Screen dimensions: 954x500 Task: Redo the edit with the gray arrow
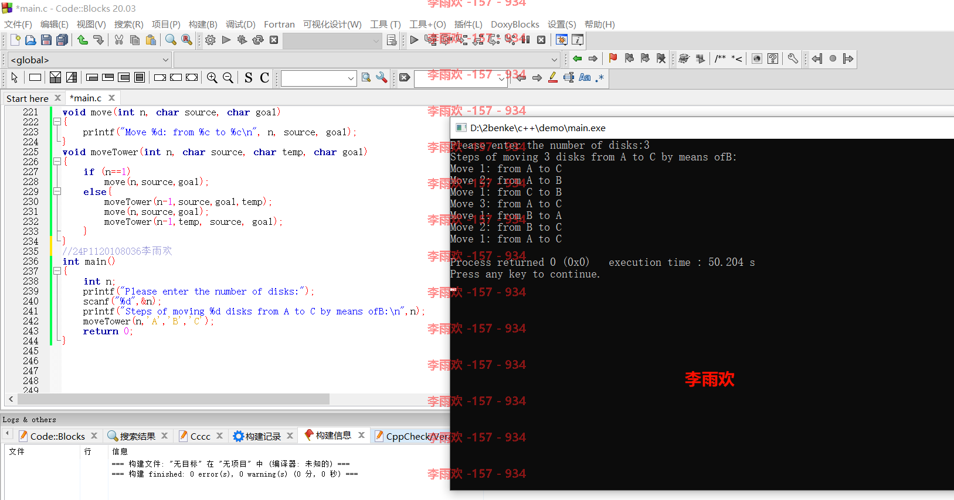(99, 40)
